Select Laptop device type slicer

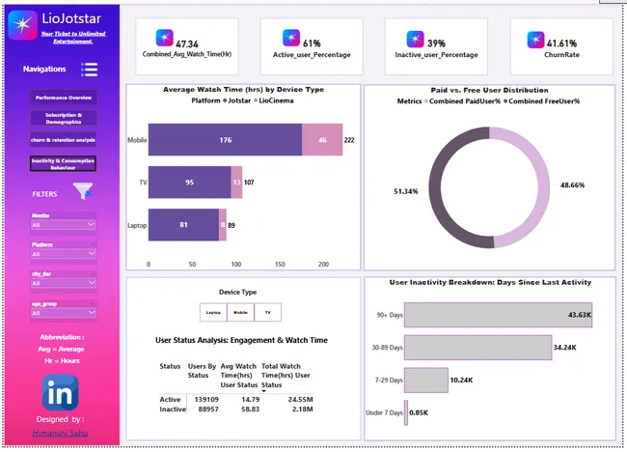(x=213, y=312)
